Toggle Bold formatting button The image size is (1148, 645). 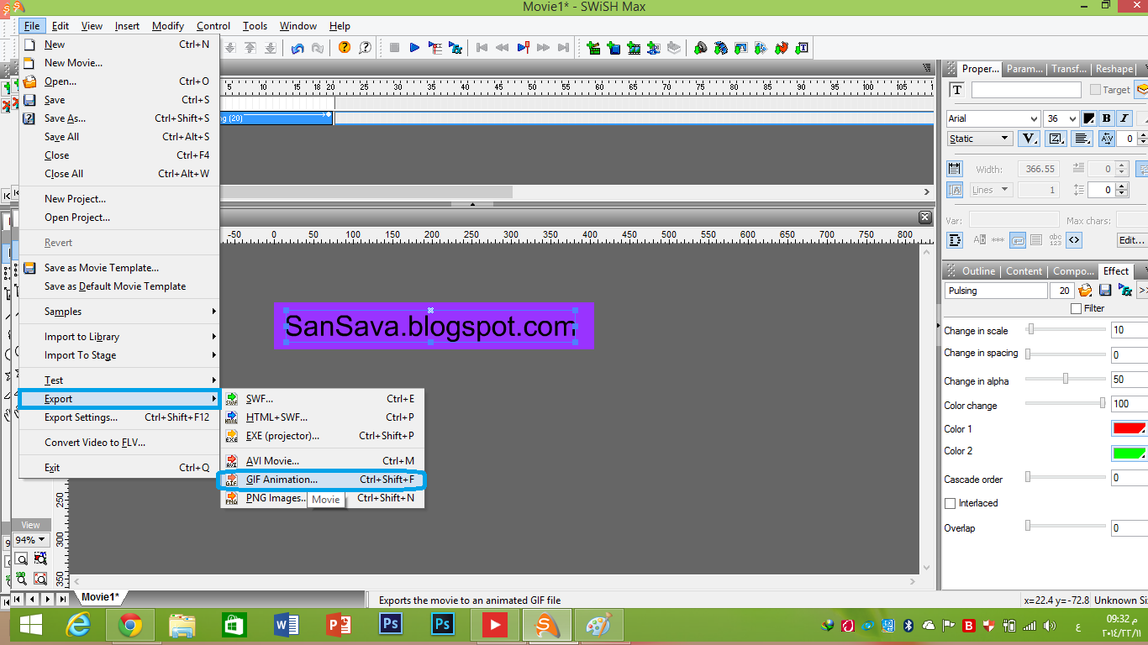[1107, 118]
